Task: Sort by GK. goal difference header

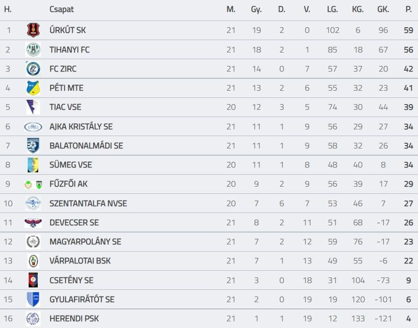Action: coord(383,9)
